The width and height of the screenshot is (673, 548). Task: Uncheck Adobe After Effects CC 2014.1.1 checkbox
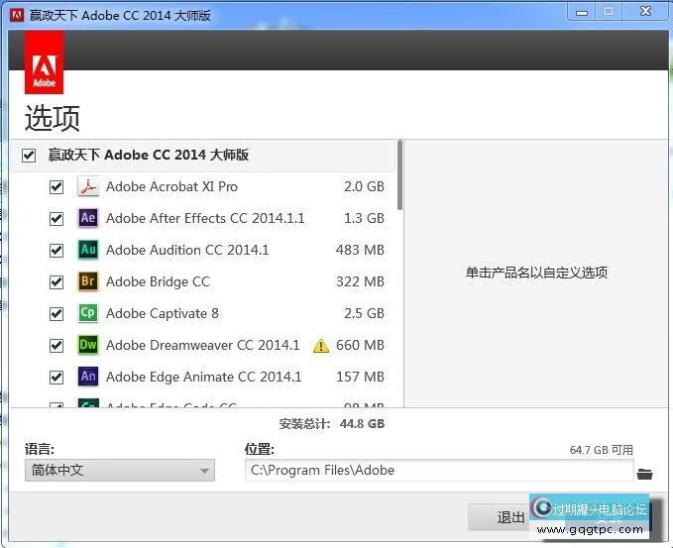[56, 219]
